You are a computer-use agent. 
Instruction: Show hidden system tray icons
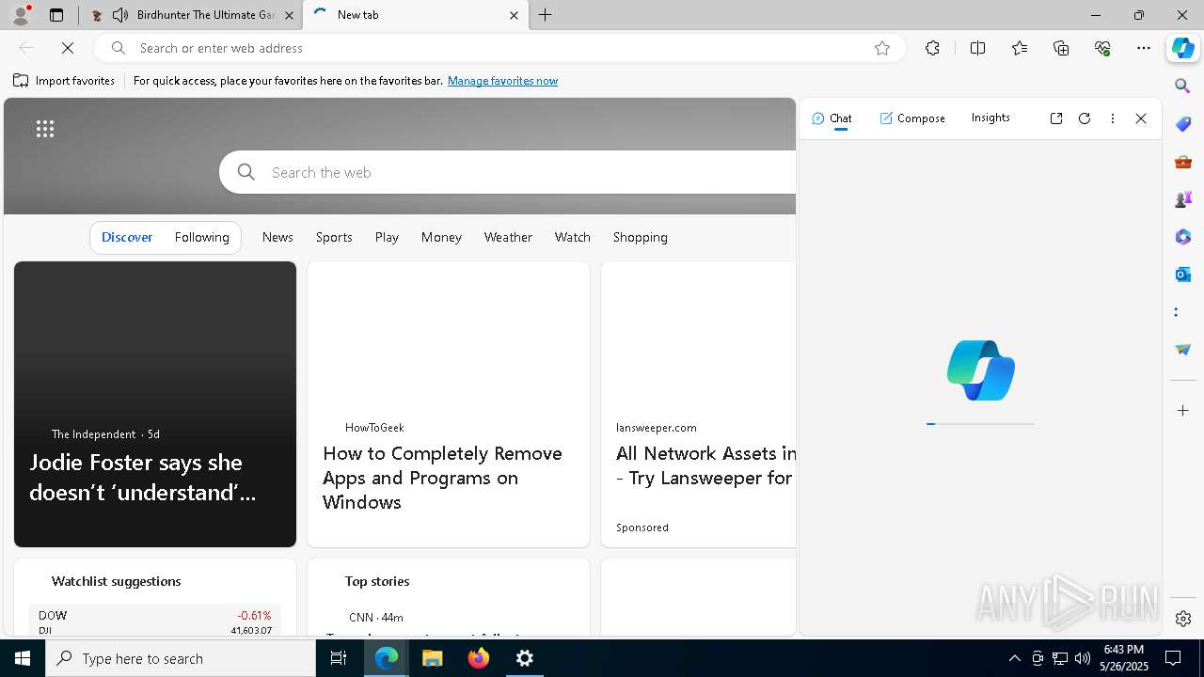tap(1014, 658)
